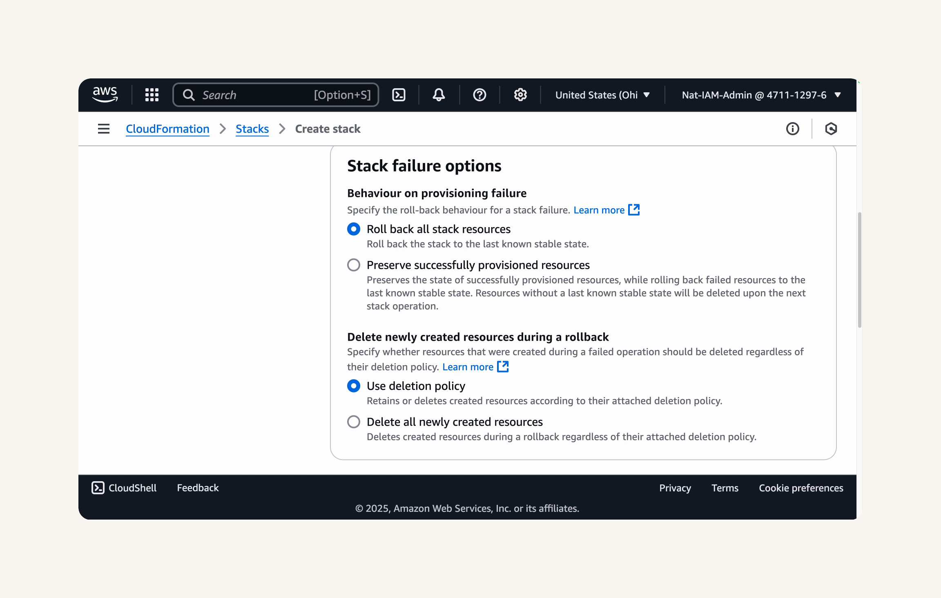Click the hexagon assistant icon

pos(831,129)
